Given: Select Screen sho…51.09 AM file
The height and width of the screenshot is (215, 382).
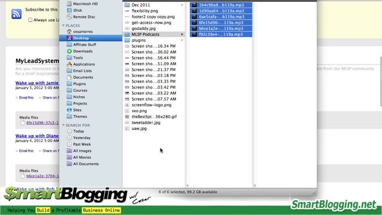Looking at the screenshot, I should pyautogui.click(x=154, y=64).
